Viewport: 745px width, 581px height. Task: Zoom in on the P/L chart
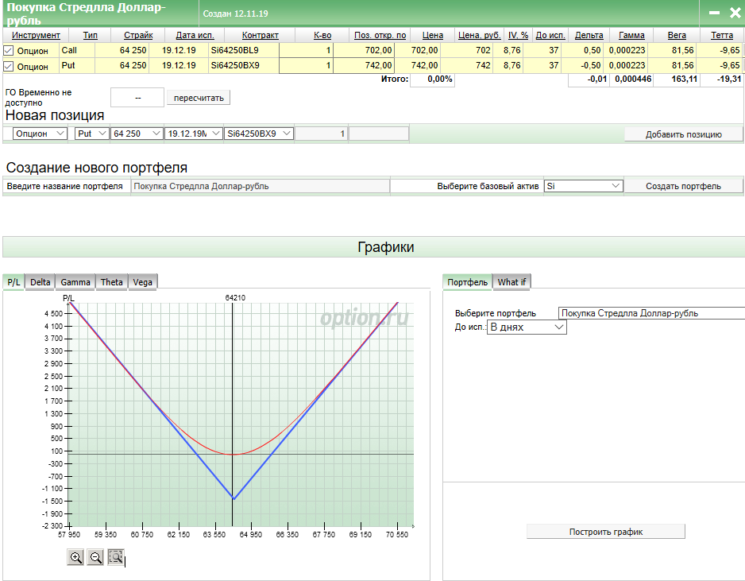76,557
